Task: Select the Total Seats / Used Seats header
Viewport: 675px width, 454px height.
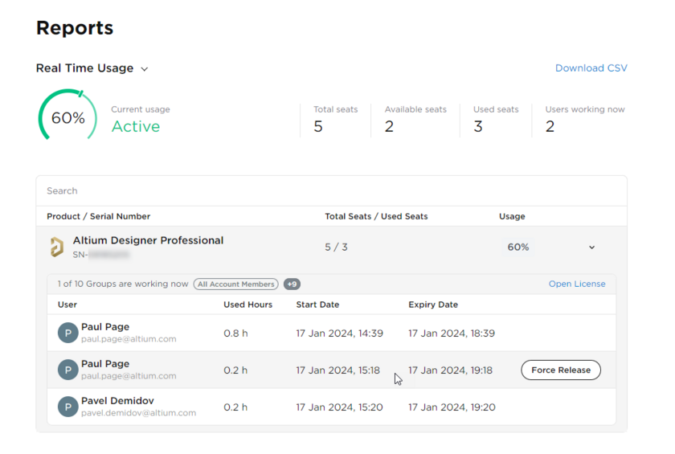Action: tap(376, 216)
